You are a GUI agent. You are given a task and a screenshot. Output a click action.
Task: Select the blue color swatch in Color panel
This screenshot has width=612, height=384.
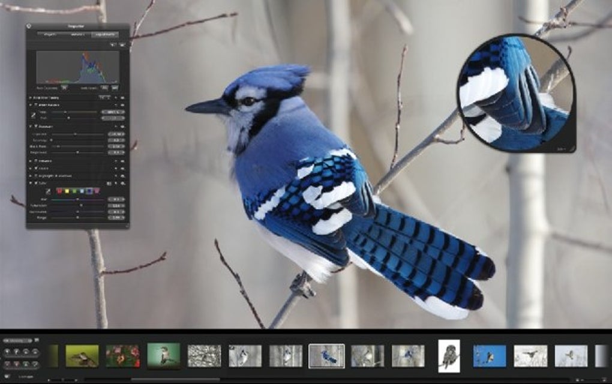(89, 191)
